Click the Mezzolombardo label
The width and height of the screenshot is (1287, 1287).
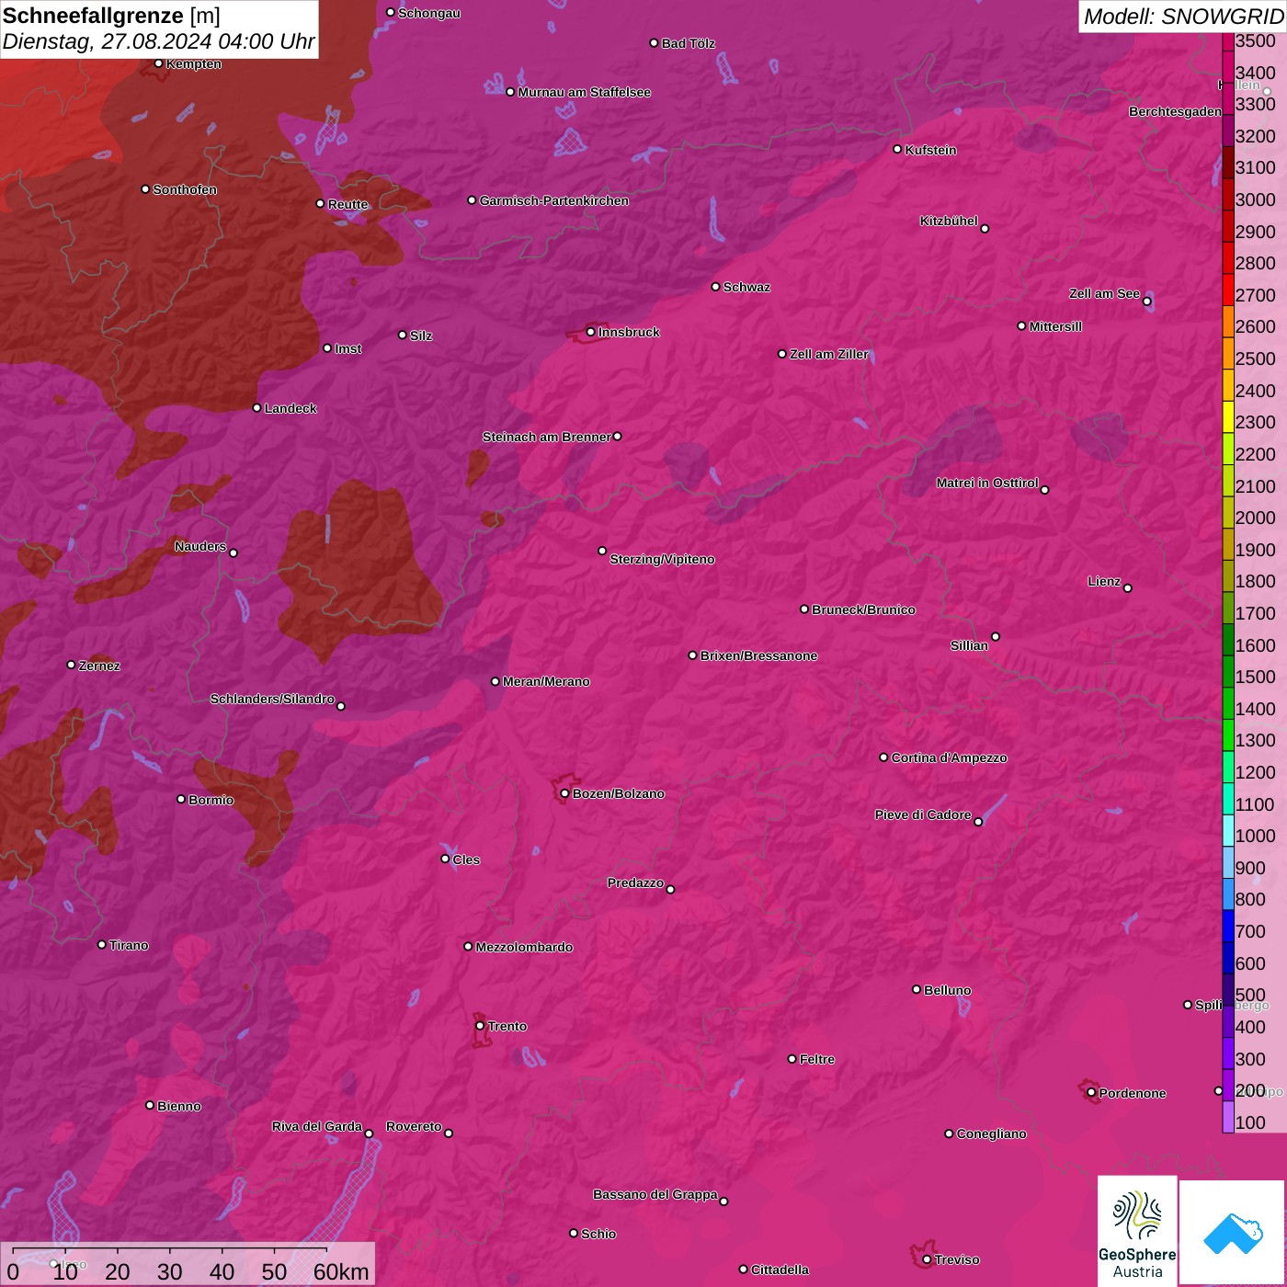(524, 947)
